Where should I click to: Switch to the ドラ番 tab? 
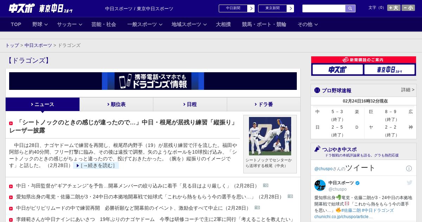[x=264, y=104]
